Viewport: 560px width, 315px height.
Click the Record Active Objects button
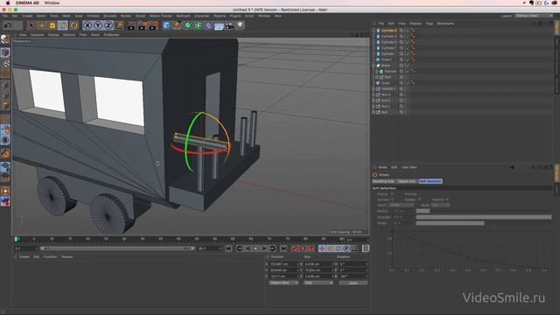[x=294, y=248]
